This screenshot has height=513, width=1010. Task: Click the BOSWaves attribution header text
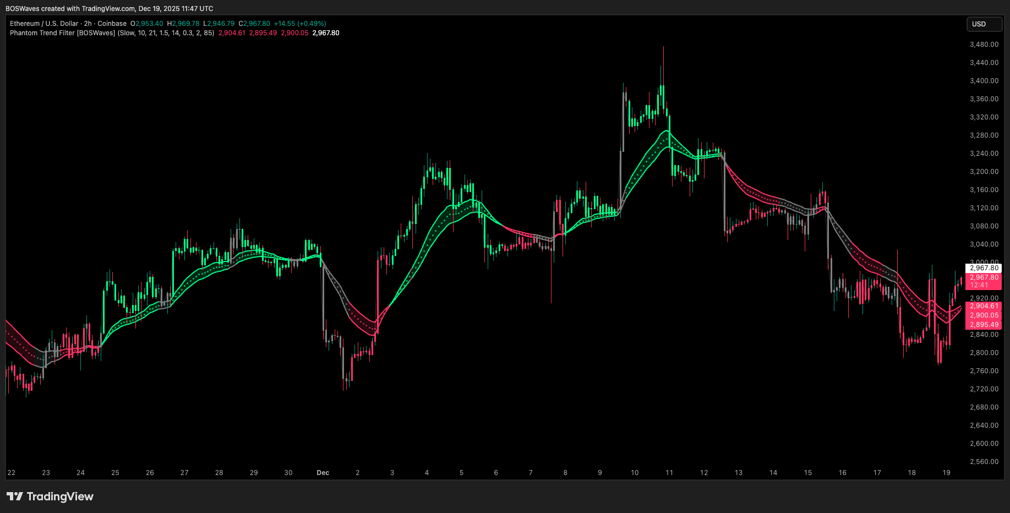(x=109, y=9)
